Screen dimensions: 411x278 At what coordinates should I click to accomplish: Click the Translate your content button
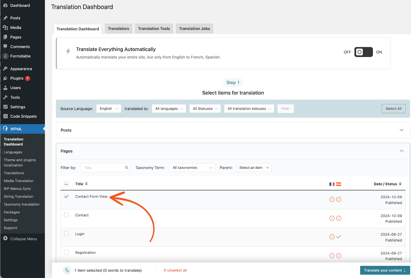click(x=385, y=270)
